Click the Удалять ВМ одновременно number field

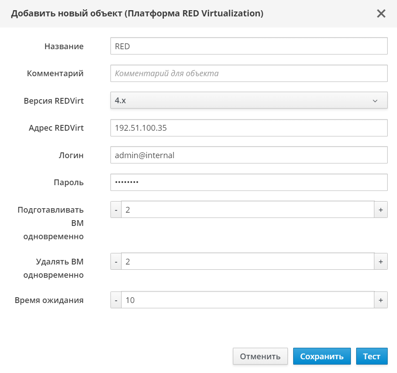tap(248, 261)
